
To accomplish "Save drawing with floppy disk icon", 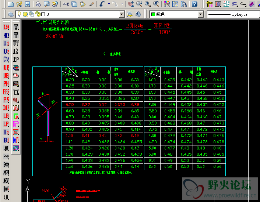I will [28, 4].
